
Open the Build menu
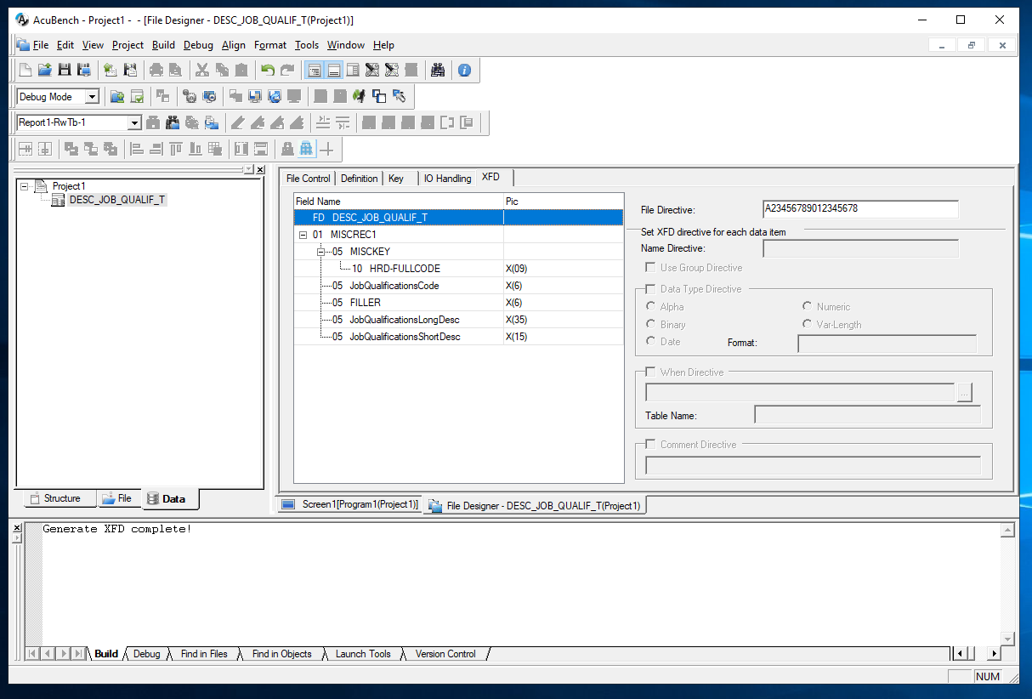tap(163, 45)
